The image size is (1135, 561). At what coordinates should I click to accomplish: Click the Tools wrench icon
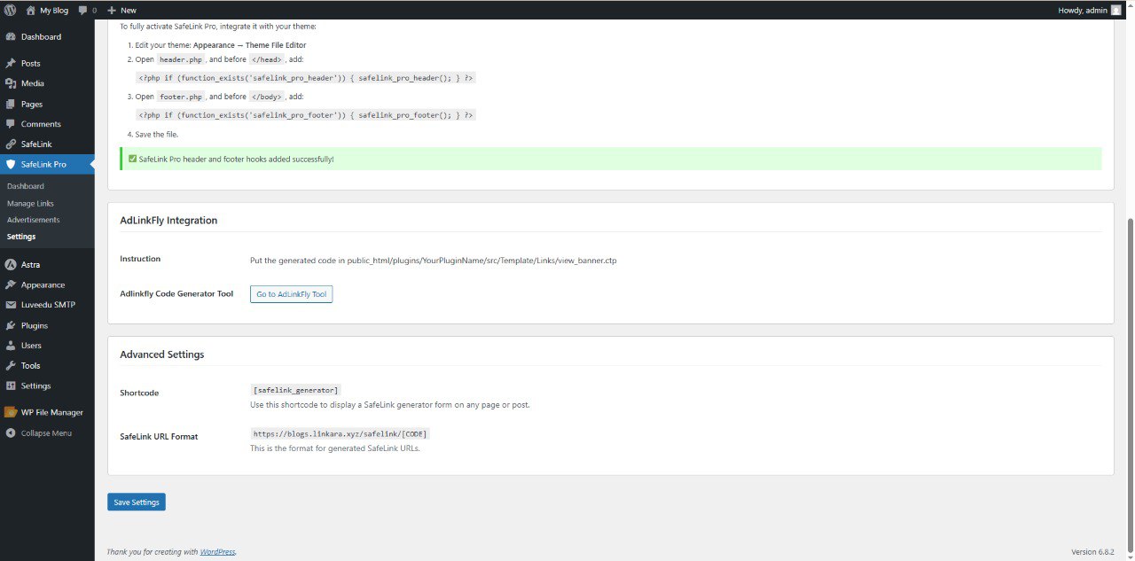[11, 365]
